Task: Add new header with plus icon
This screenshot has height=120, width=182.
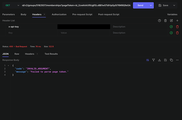Action: click(177, 20)
